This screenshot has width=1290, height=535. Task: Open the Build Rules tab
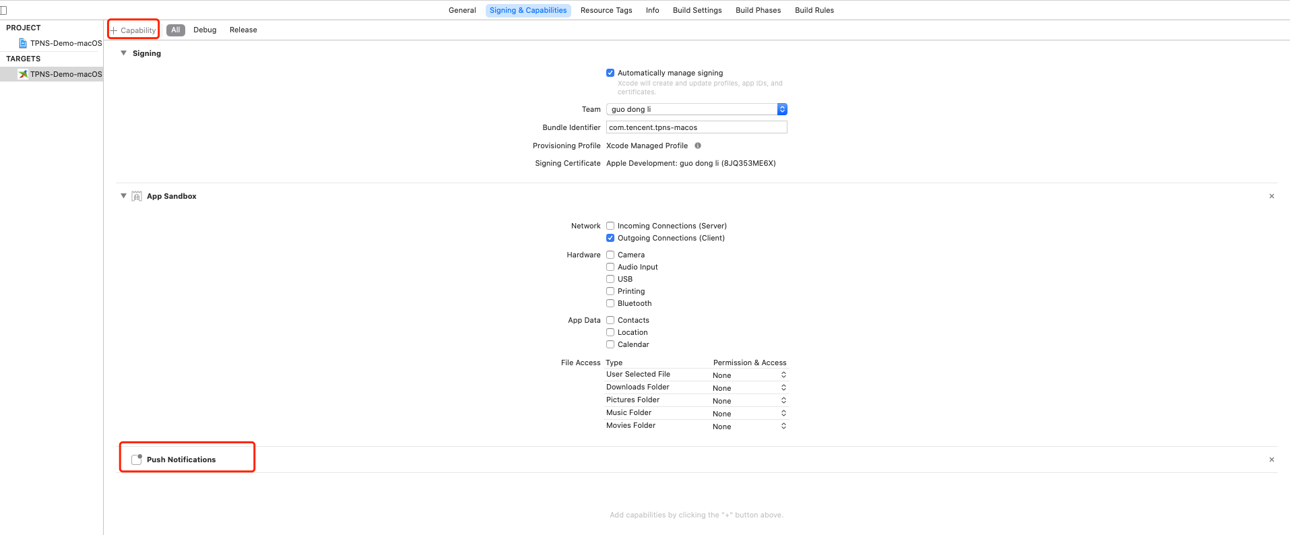814,10
